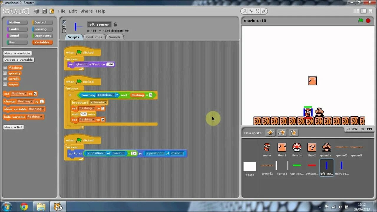Image resolution: width=377 pixels, height=212 pixels.
Task: Choose new sprite from file icon
Action: coord(282,133)
